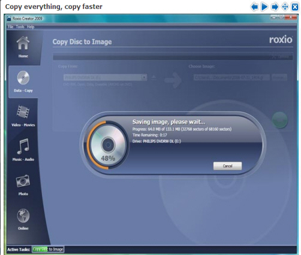Click the roxio logo
This screenshot has width=301, height=255.
click(281, 40)
